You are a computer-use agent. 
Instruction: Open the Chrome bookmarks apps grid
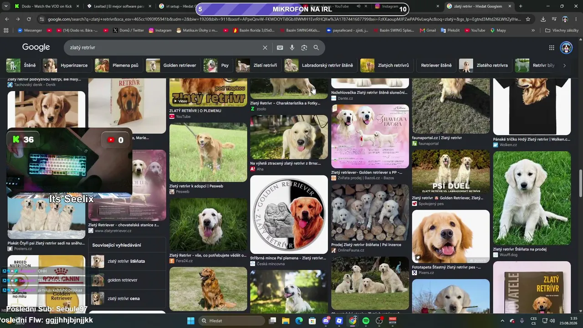pyautogui.click(x=6, y=31)
